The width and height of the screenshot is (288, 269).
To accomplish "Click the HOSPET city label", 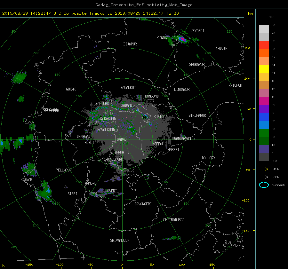I will click(173, 150).
